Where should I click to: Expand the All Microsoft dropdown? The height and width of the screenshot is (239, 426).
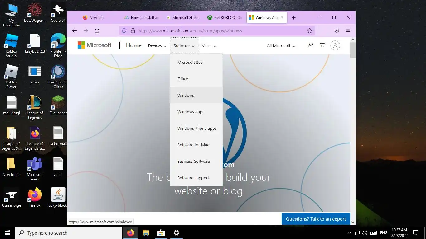click(281, 45)
